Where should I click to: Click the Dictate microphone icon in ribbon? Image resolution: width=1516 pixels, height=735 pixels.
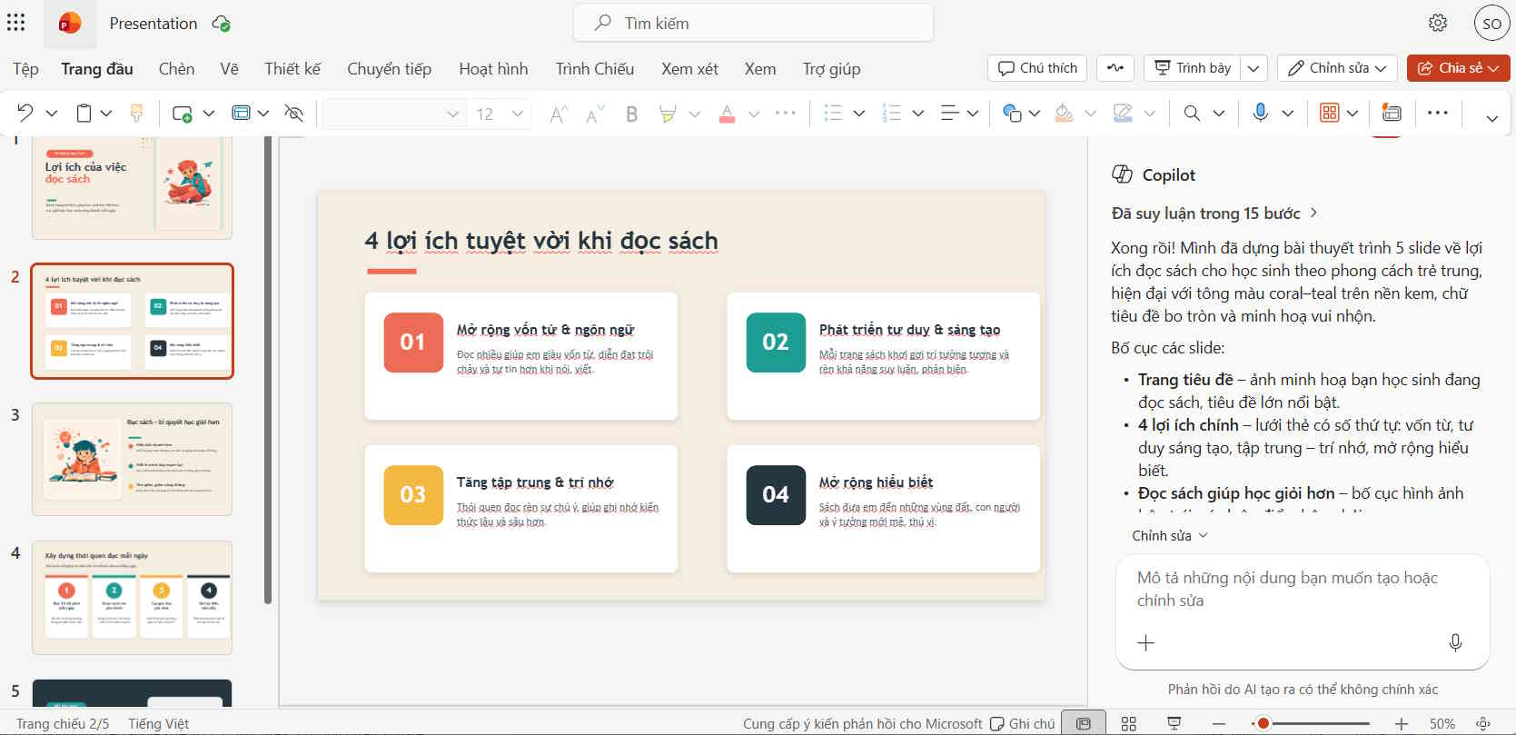click(x=1260, y=113)
